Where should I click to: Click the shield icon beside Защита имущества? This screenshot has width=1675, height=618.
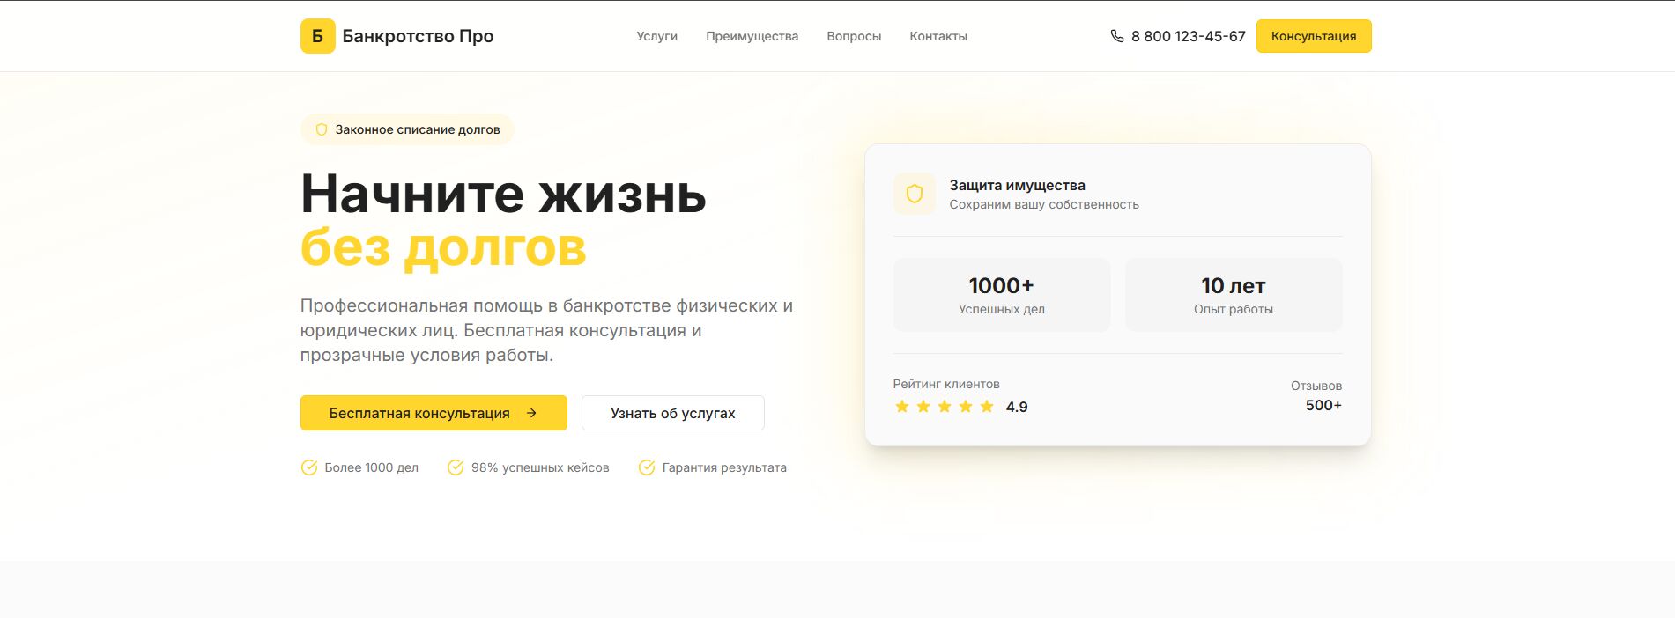pos(914,194)
